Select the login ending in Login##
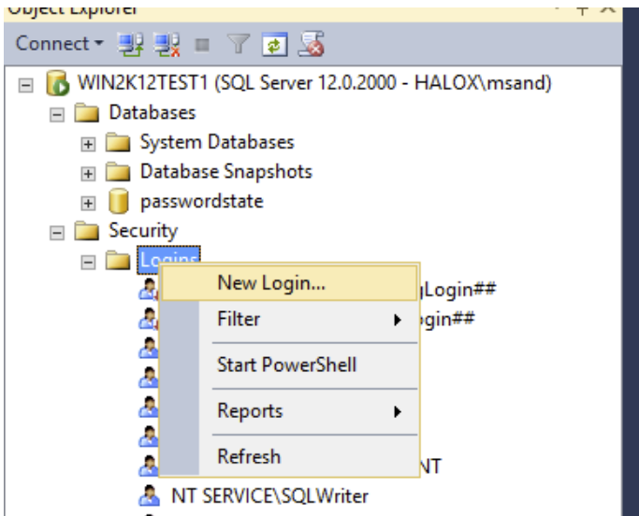Viewport: 639px width, 516px height. [x=458, y=290]
